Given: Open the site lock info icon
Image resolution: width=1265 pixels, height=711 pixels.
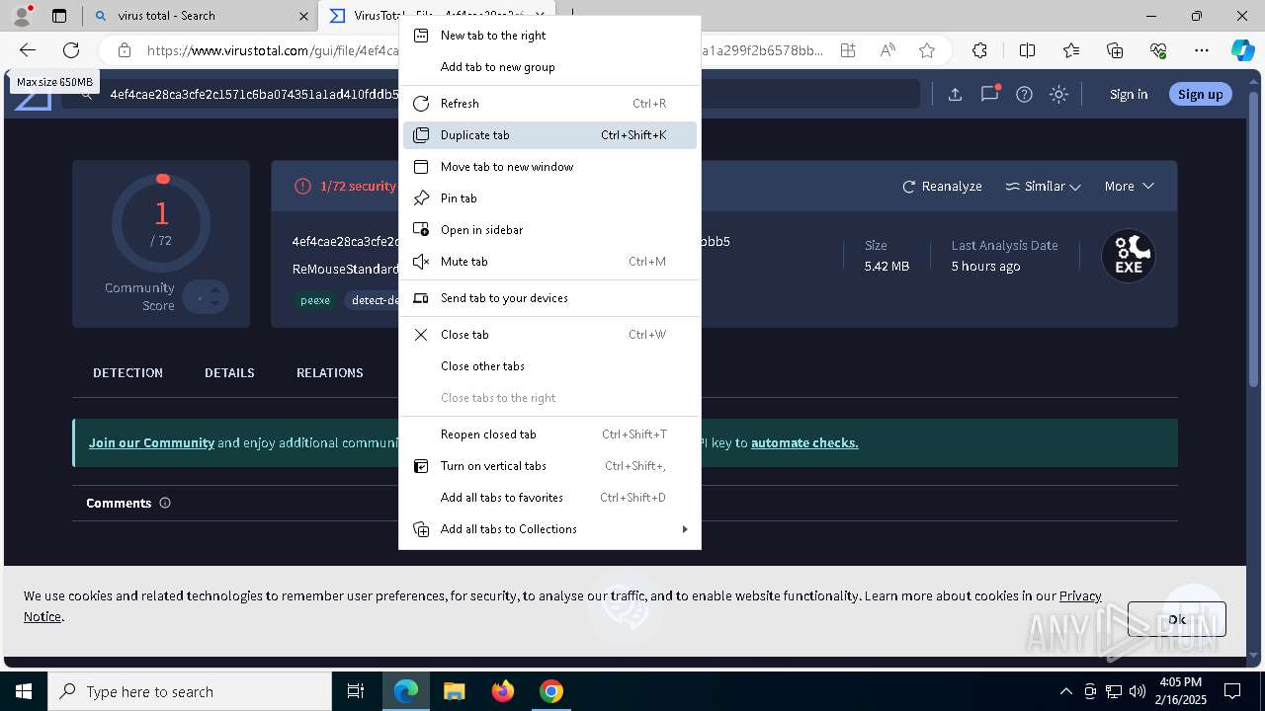Looking at the screenshot, I should [x=124, y=50].
